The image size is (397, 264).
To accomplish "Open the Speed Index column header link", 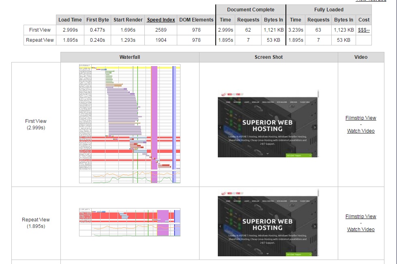I will pyautogui.click(x=161, y=20).
